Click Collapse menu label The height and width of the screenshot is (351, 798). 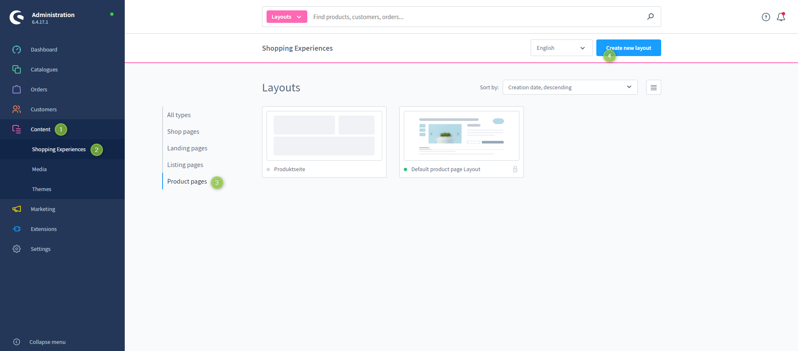point(47,342)
